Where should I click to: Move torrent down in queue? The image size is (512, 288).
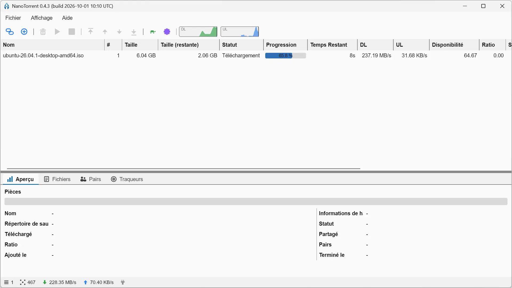(x=119, y=32)
